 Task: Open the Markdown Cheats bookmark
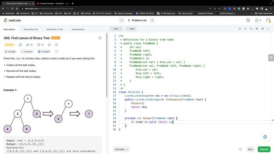pos(206,13)
